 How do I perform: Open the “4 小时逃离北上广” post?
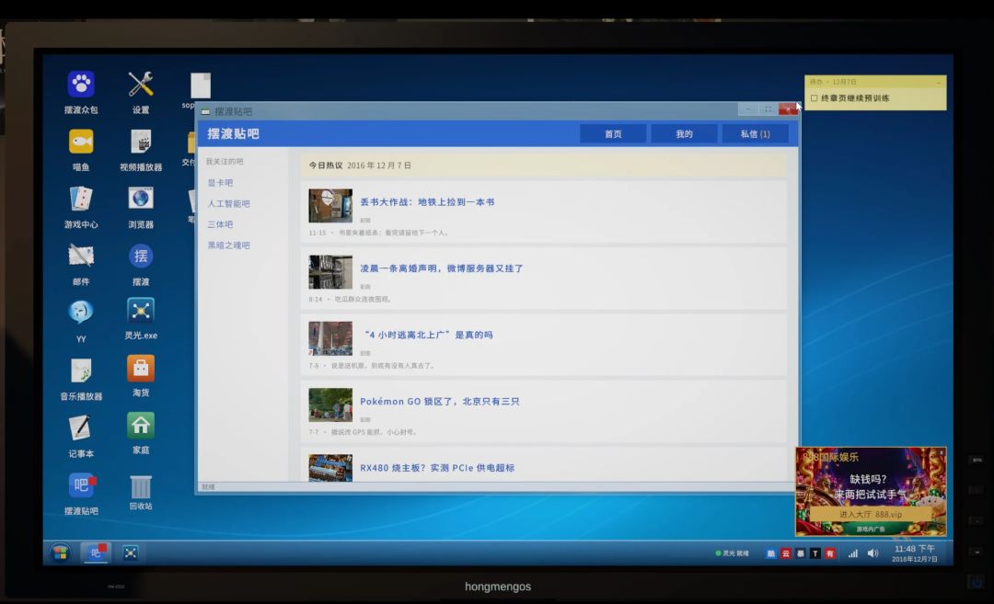click(427, 335)
